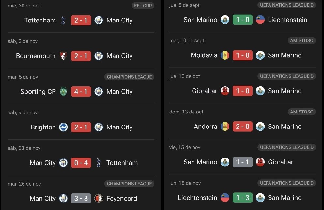
Task: Click the Sporting CP green crest
Action: point(63,92)
